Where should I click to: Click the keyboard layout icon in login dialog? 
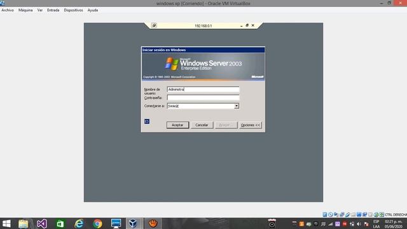147,121
